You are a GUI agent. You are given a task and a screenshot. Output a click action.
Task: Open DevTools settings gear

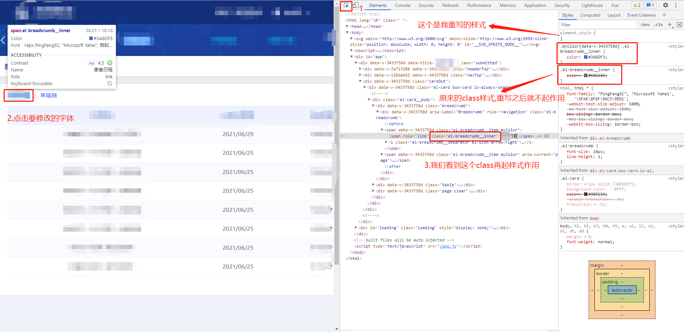point(666,5)
